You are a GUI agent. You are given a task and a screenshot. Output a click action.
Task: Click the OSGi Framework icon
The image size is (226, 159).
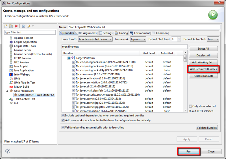[11, 91]
